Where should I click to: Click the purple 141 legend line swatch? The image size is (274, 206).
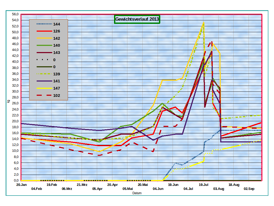click(x=44, y=81)
